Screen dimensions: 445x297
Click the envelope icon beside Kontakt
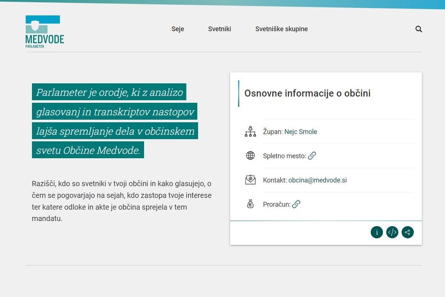tap(250, 180)
